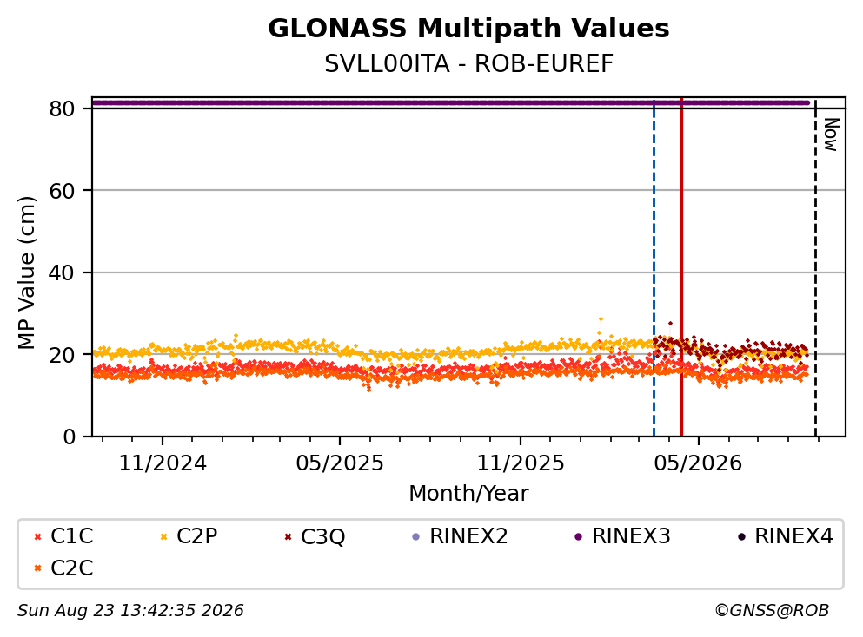This screenshot has width=863, height=637.
Task: Select the C2C legend label
Action: [72, 568]
